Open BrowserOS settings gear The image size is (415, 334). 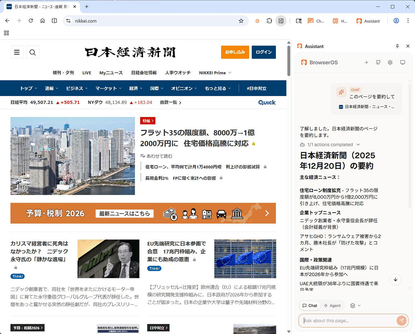tap(390, 62)
